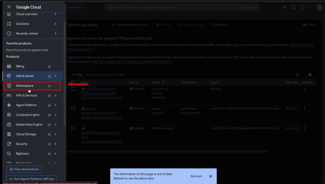Star the Compute Engine product

point(49,115)
